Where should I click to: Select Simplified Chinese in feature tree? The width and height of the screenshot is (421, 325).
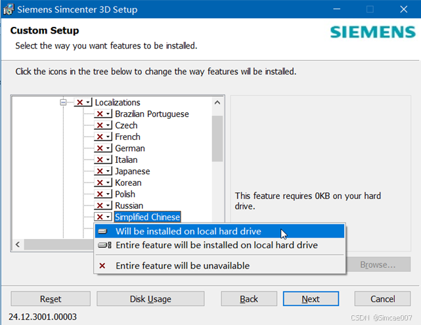click(x=147, y=217)
